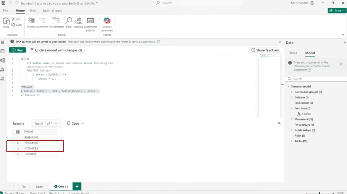Expand Relationships (5)
Screen dimensions: 347x194
pyautogui.click(x=292, y=130)
